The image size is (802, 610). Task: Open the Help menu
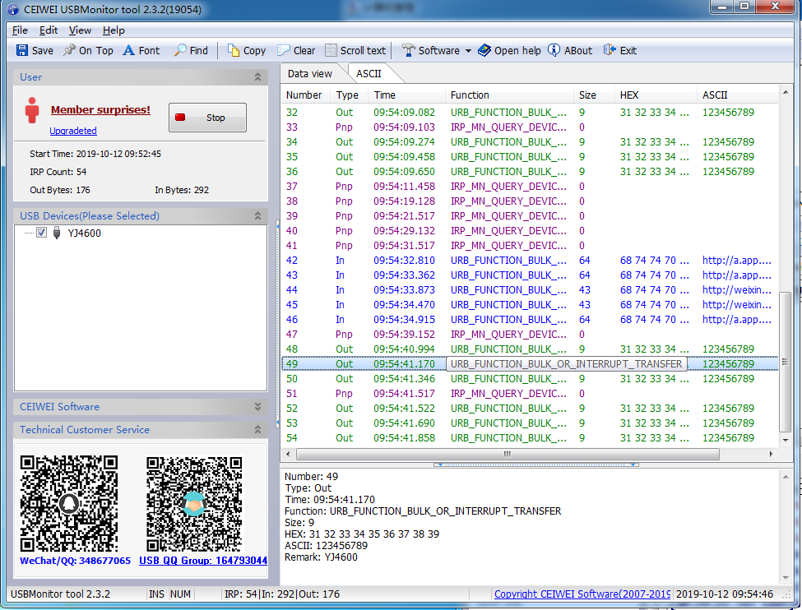pos(114,30)
